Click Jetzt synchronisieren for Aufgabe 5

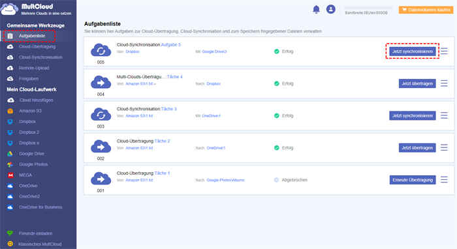pyautogui.click(x=413, y=51)
